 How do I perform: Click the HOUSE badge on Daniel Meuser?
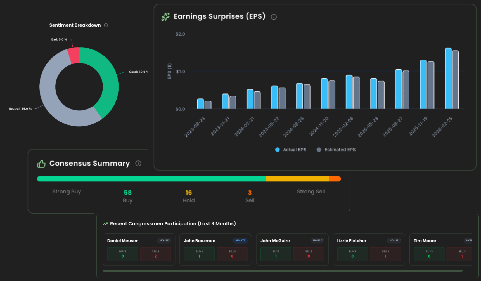click(x=164, y=240)
